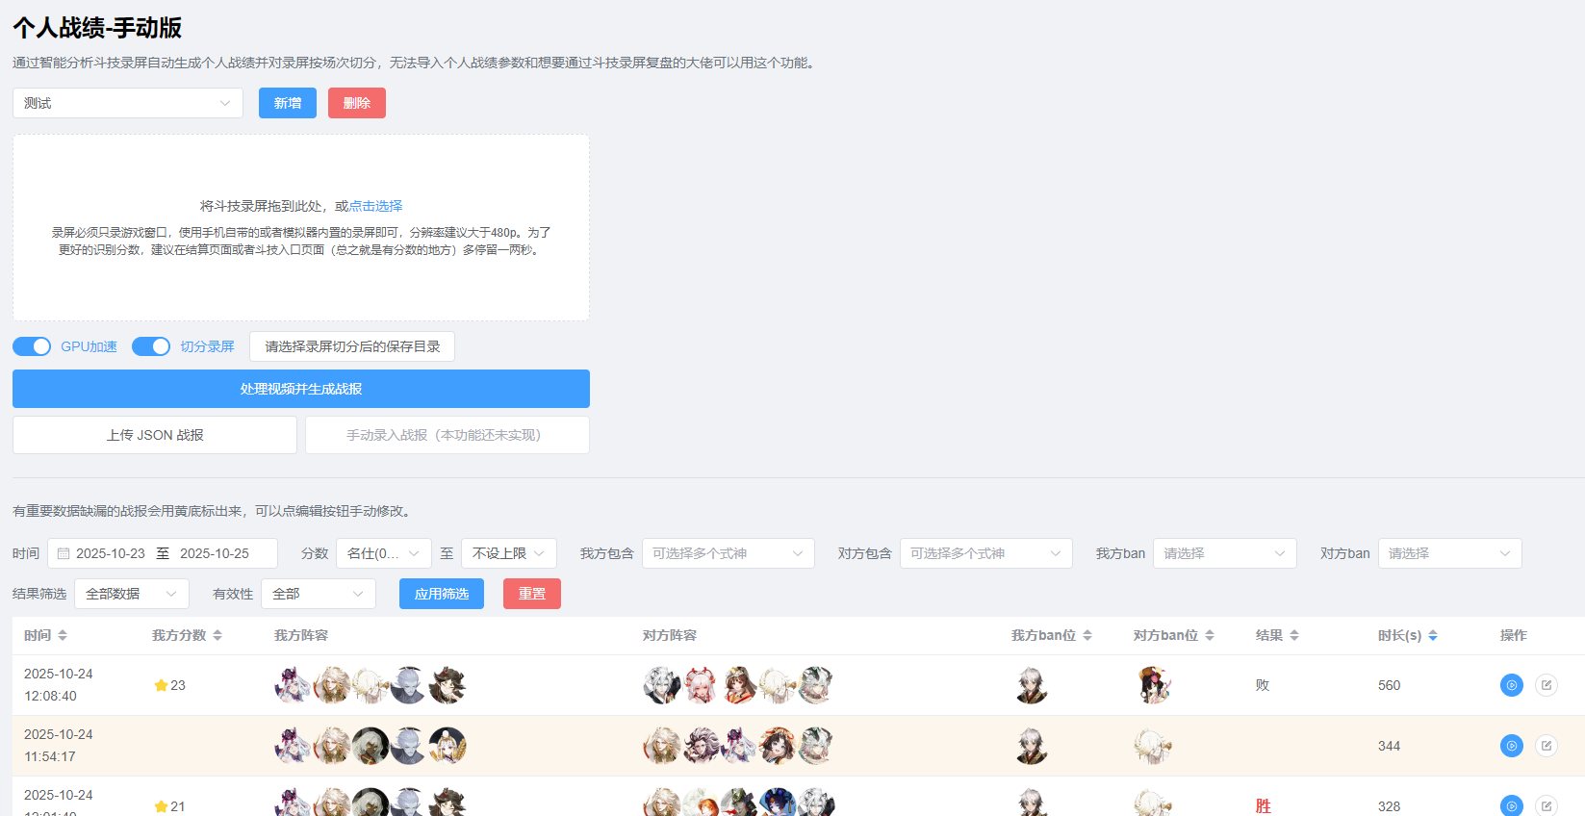This screenshot has width=1585, height=816.
Task: Click duration value 560
Action: 1390,685
